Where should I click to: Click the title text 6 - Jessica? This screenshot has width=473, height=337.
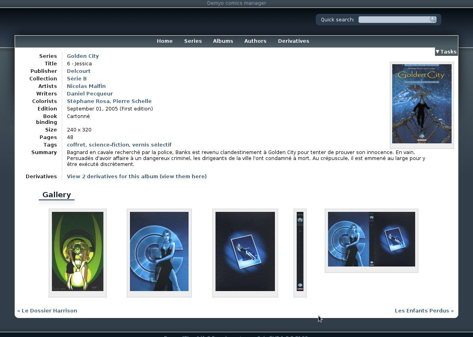coord(79,64)
